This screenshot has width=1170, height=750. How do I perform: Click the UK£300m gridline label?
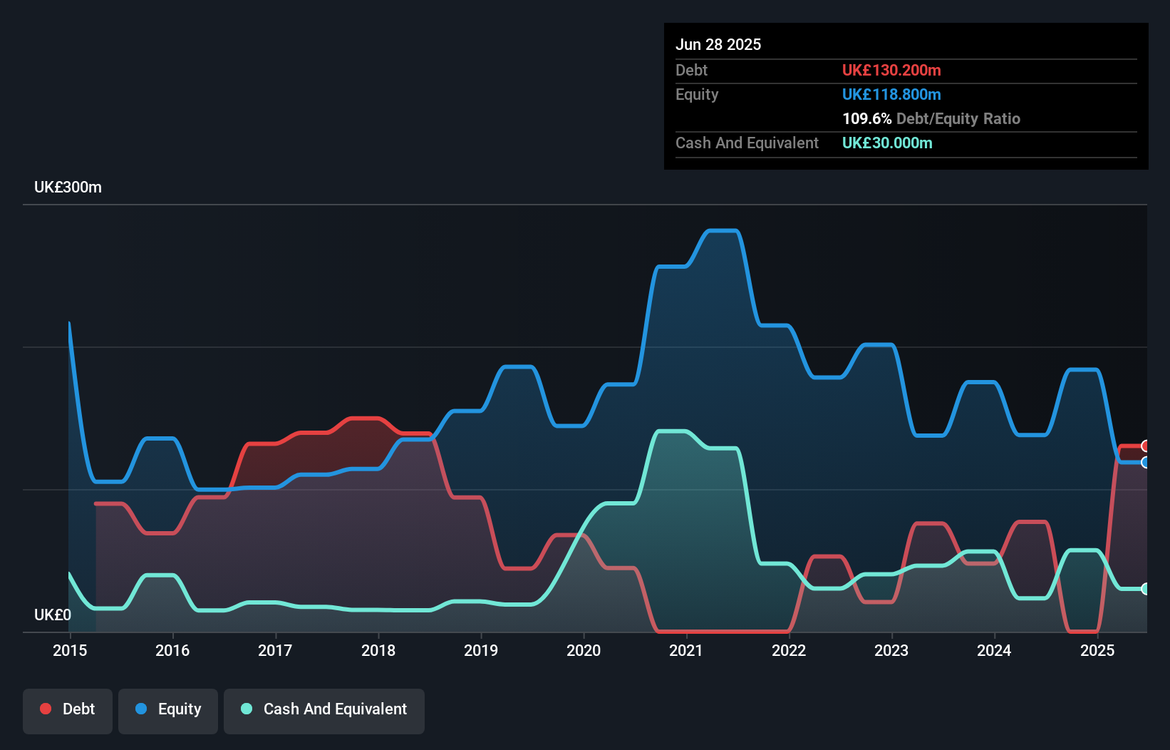tap(68, 187)
